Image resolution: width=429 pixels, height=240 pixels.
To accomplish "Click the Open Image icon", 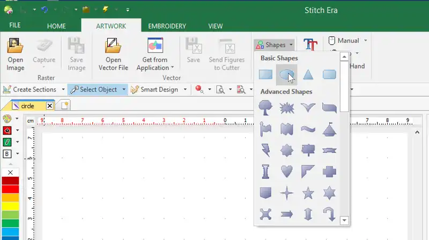I will (x=16, y=54).
